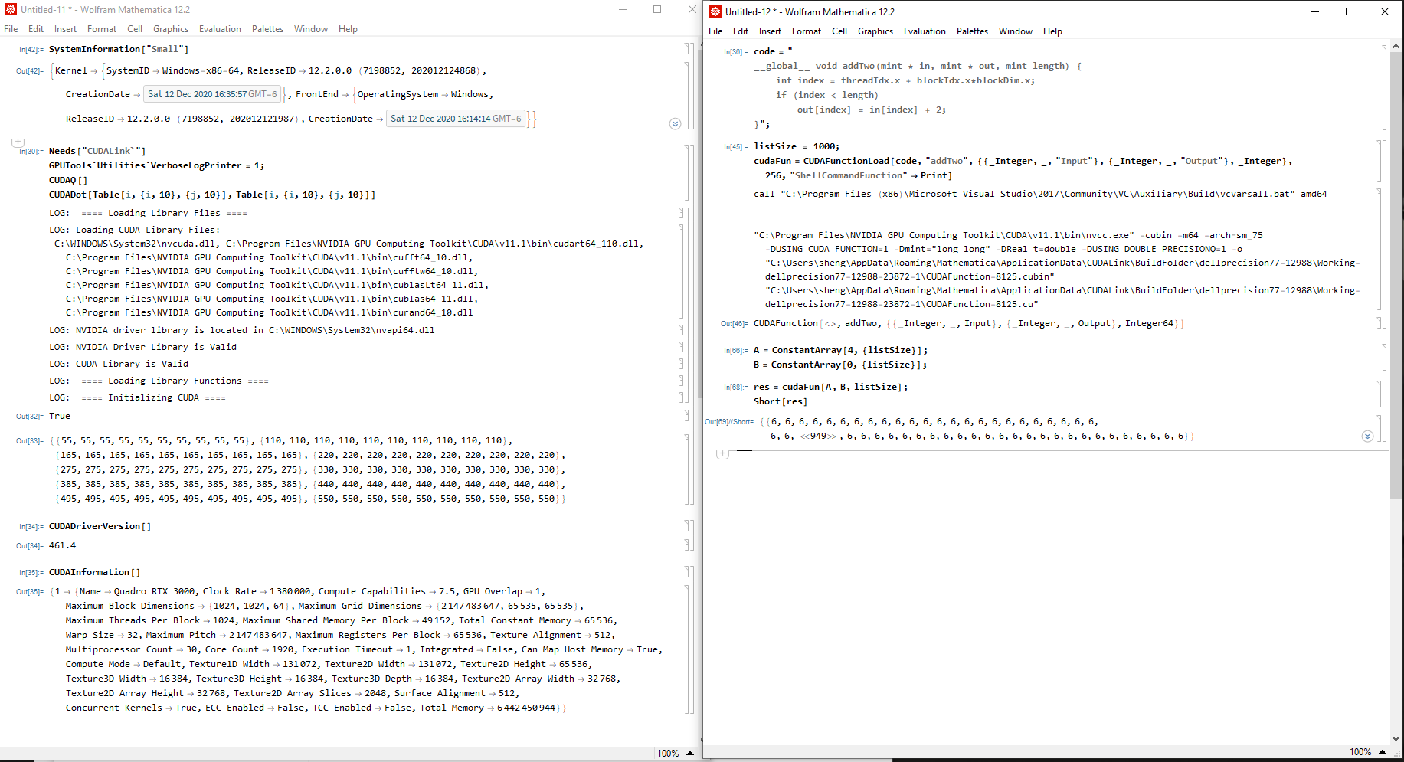This screenshot has width=1404, height=762.
Task: Open Help menu in Untitled-11 window
Action: pyautogui.click(x=348, y=29)
